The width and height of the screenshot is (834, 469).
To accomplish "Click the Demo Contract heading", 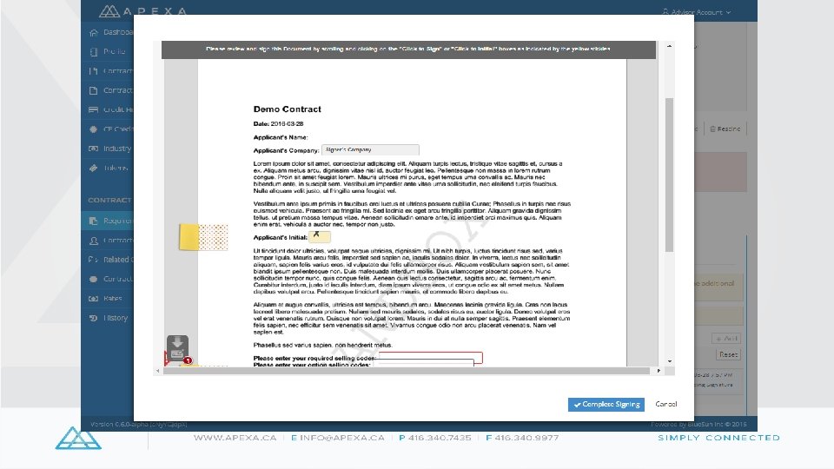I will pos(288,109).
